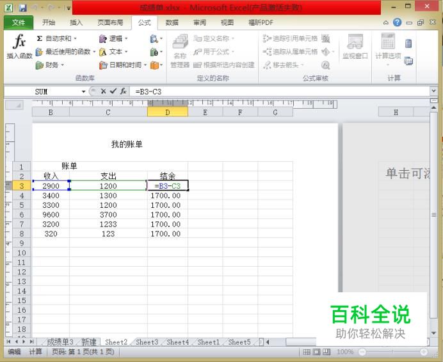443x362 pixels.
Task: Switch to the Review tab
Action: coord(200,22)
